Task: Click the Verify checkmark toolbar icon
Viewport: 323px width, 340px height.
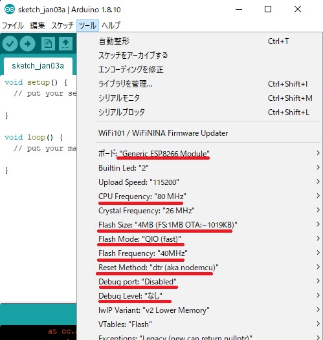Action: pos(10,44)
